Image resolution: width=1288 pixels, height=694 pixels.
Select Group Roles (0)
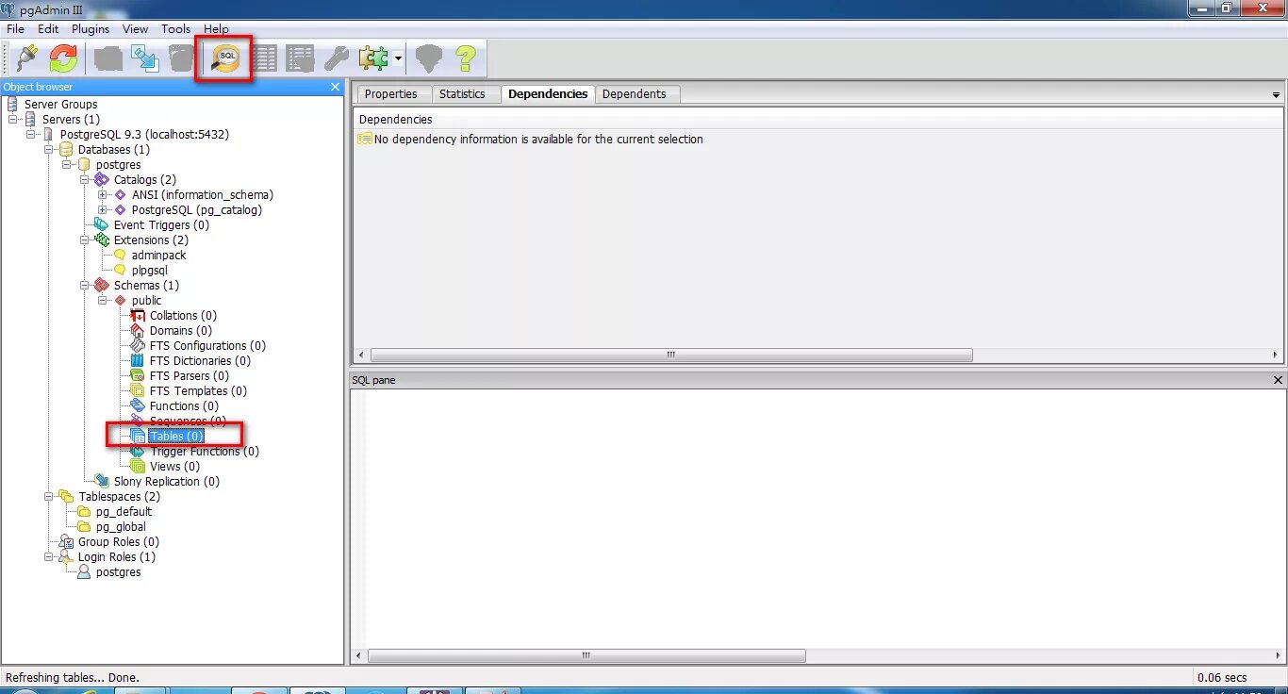tap(118, 542)
